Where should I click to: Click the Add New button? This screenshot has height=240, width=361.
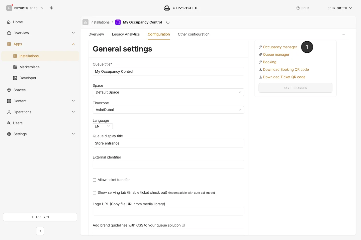pyautogui.click(x=40, y=217)
